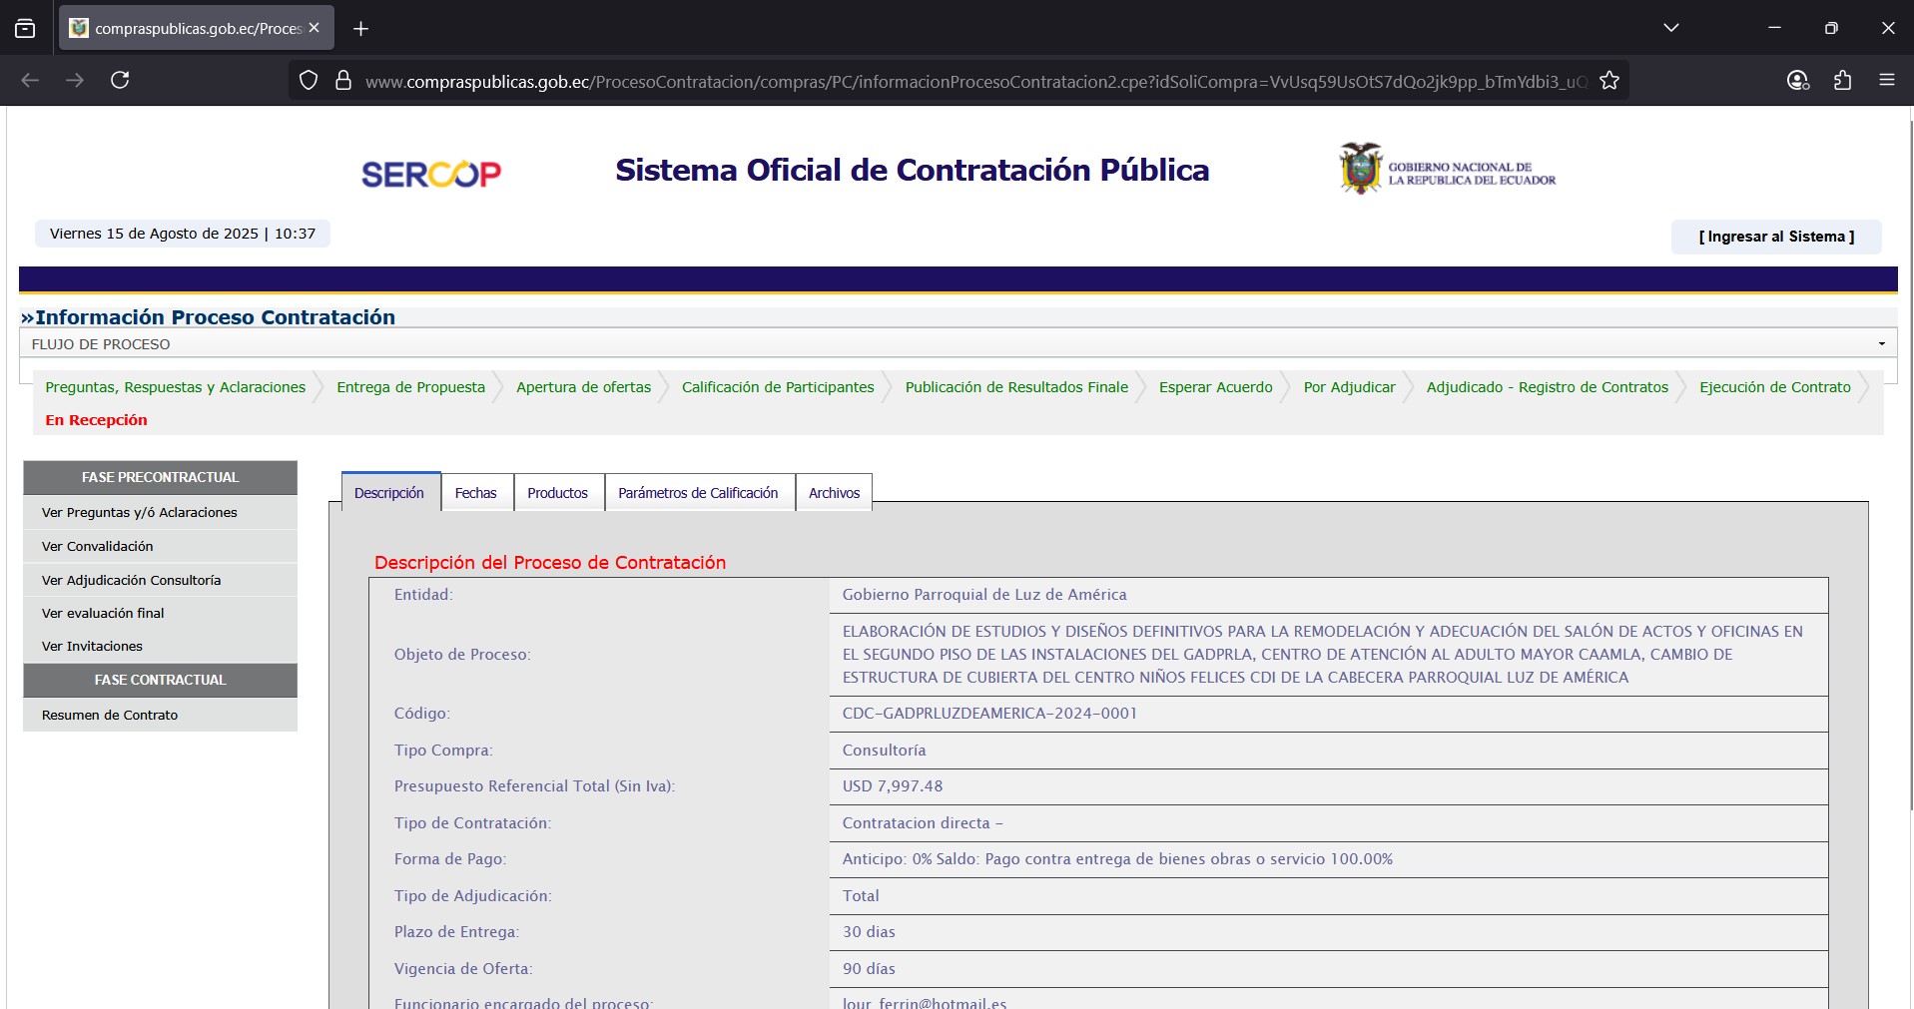1914x1009 pixels.
Task: Open the Productos tab
Action: pyautogui.click(x=557, y=493)
